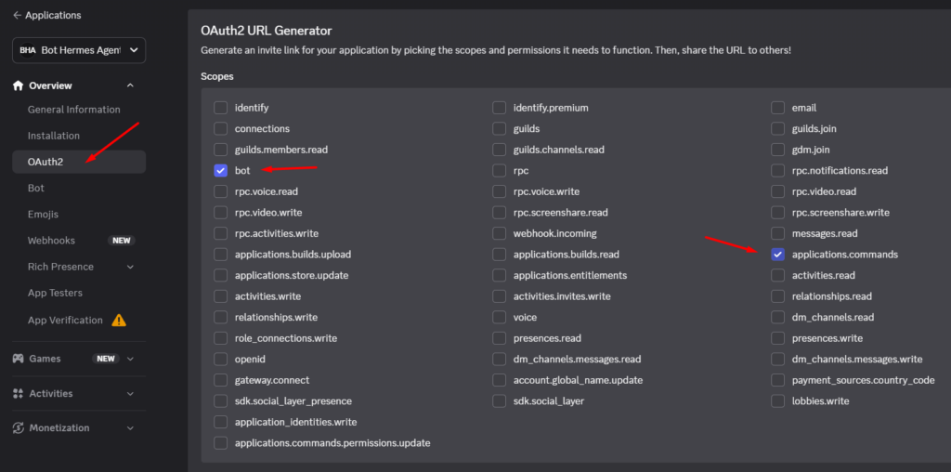
Task: Check the role_connections.write scope
Action: 221,338
